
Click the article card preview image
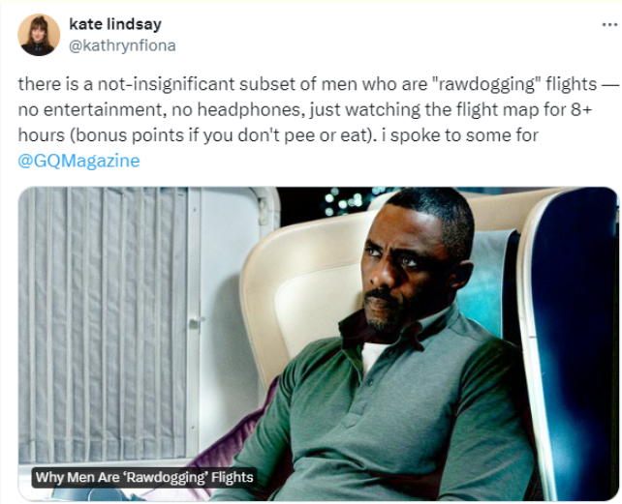point(318,343)
